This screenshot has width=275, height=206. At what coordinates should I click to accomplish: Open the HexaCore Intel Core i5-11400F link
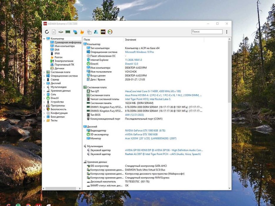153,91
